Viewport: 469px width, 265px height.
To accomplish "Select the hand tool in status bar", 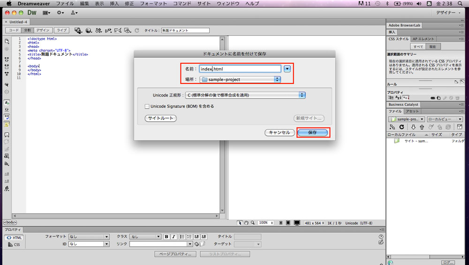I will click(246, 223).
